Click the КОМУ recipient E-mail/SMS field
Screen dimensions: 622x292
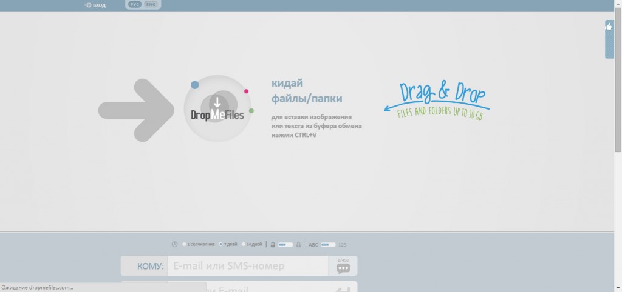coord(248,265)
